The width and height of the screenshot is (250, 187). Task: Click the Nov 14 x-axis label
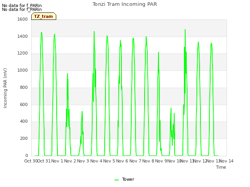pyautogui.click(x=227, y=161)
